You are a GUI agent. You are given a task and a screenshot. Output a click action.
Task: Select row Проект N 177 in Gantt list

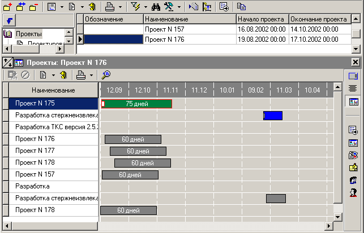tap(51, 151)
